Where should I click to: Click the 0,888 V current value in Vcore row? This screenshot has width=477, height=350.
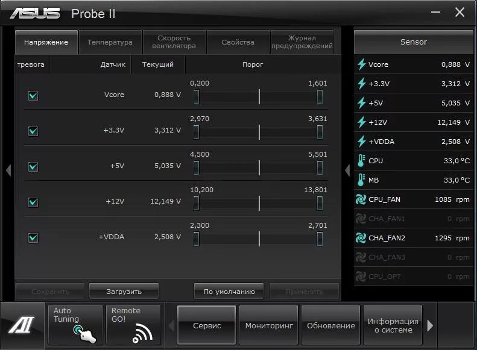click(x=168, y=95)
